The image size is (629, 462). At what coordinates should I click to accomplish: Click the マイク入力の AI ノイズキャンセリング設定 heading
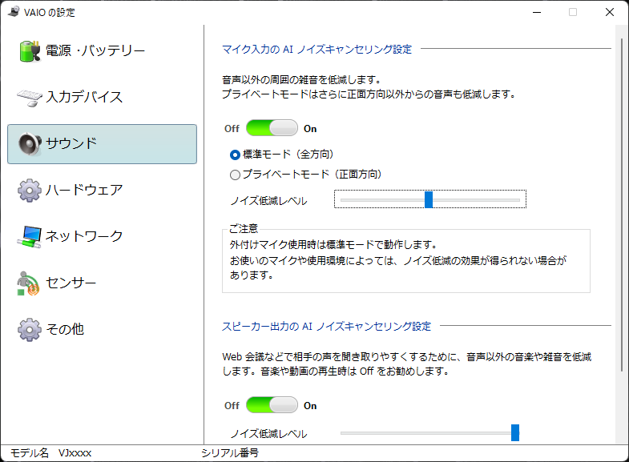pos(317,50)
